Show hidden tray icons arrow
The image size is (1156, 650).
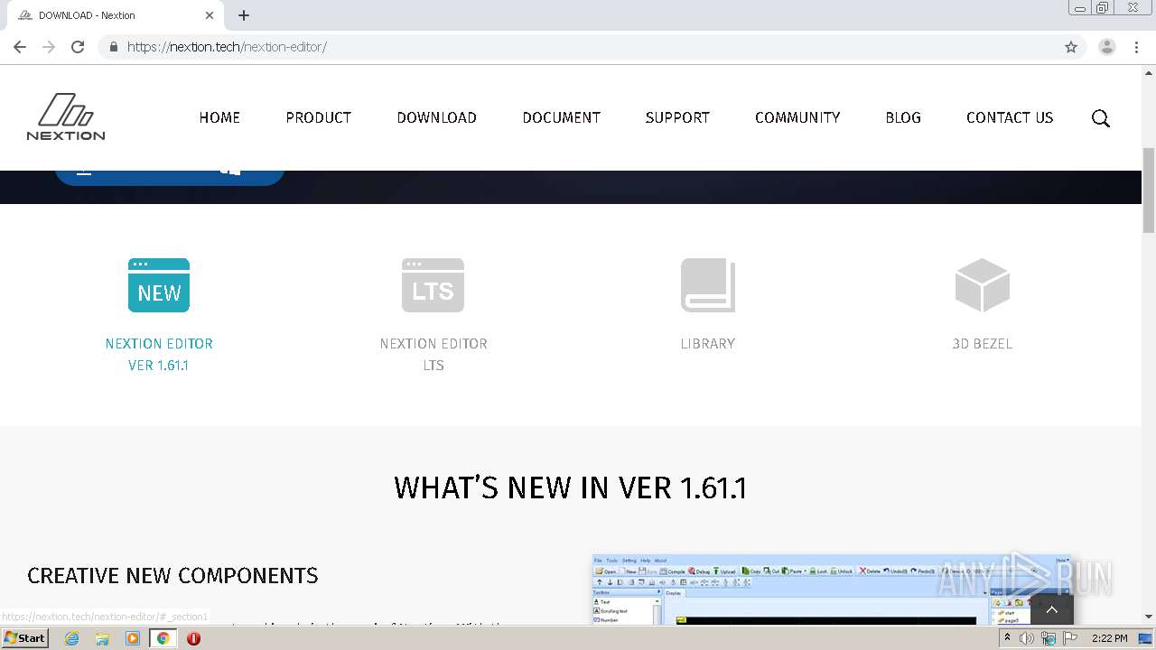pyautogui.click(x=1007, y=638)
